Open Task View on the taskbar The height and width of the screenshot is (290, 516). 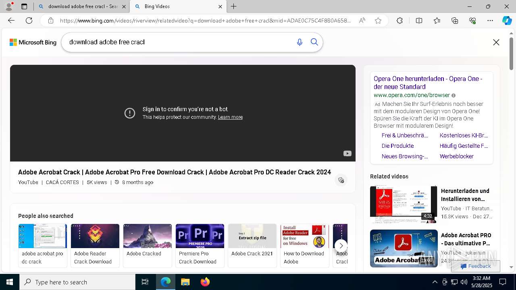pos(145,282)
